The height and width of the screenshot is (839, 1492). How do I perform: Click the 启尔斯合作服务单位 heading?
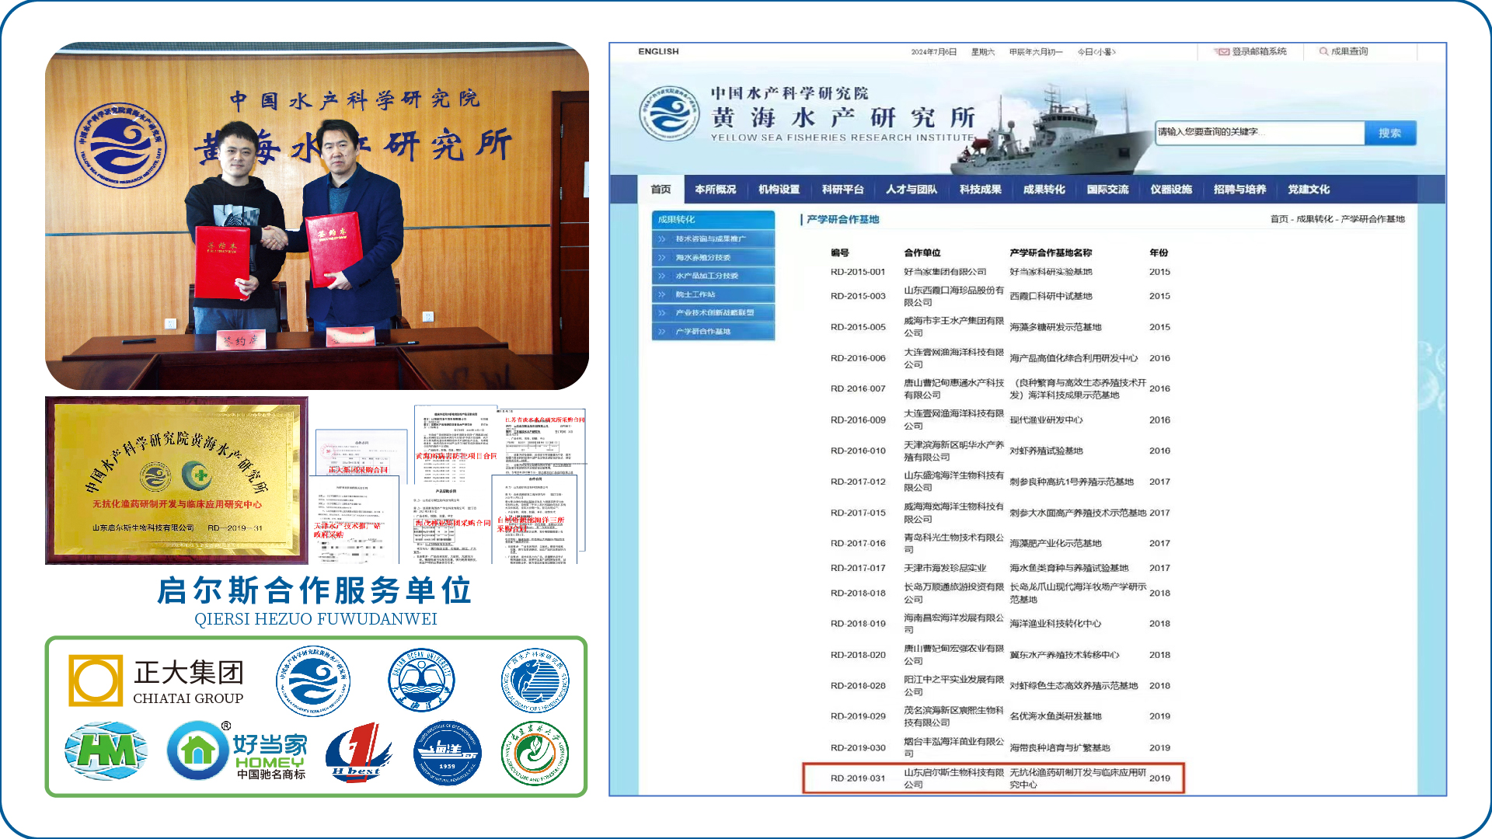pos(315,590)
